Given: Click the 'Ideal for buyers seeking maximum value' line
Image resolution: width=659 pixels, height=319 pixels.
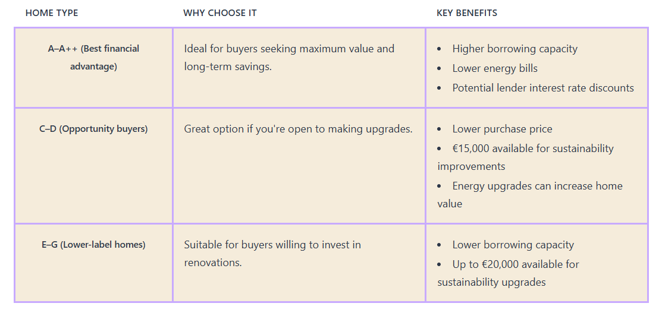Looking at the screenshot, I should pos(289,49).
